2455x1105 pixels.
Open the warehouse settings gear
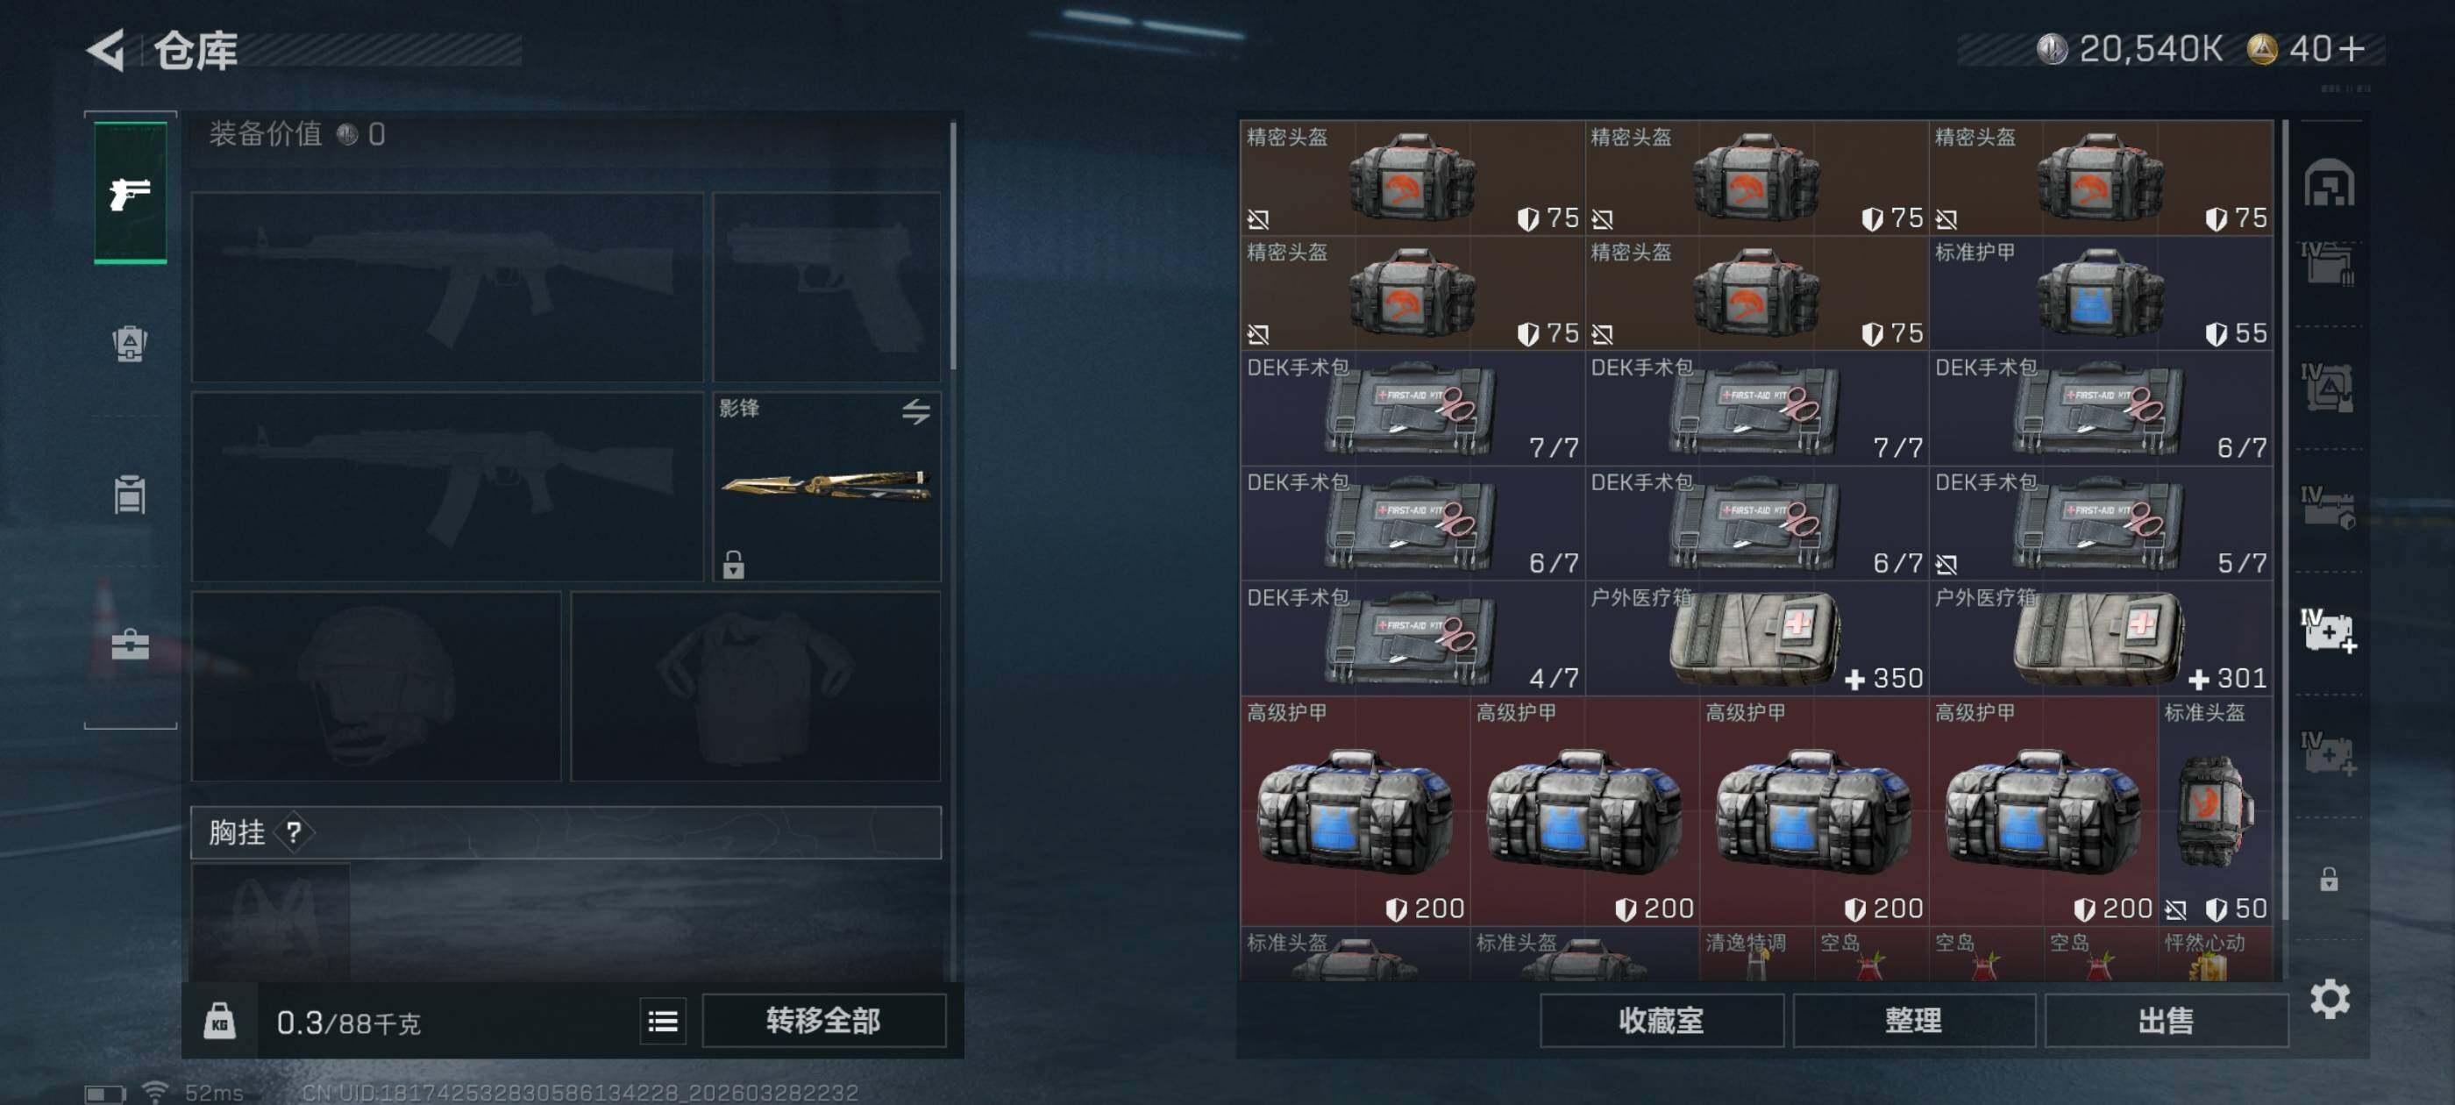(x=2330, y=998)
